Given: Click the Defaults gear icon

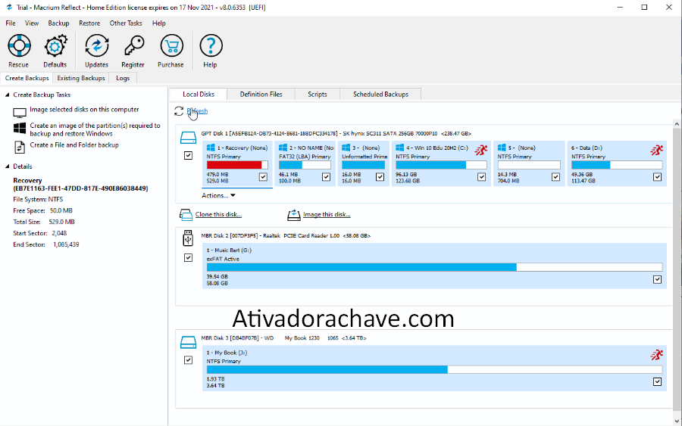Looking at the screenshot, I should click(55, 47).
